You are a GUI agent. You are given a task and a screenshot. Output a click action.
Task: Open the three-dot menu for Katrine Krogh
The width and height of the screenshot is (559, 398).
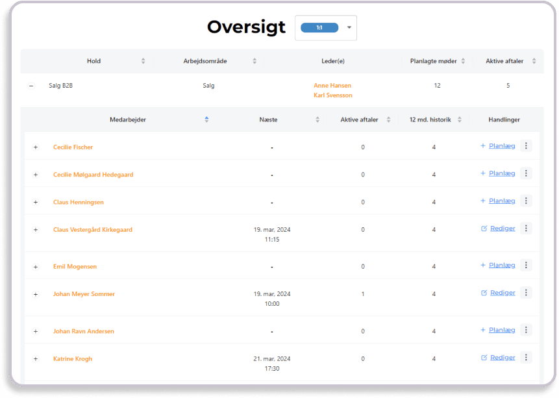click(x=526, y=358)
